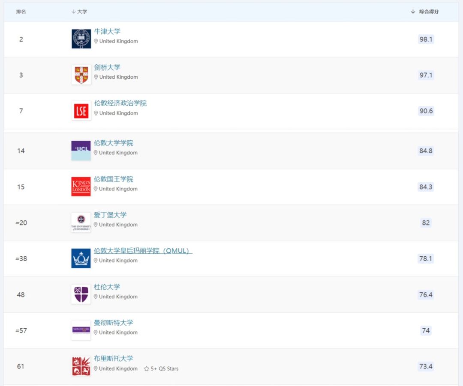Screen dimensions: 463x386
Task: Click the location pin in 杜伦大学 row
Action: click(96, 297)
